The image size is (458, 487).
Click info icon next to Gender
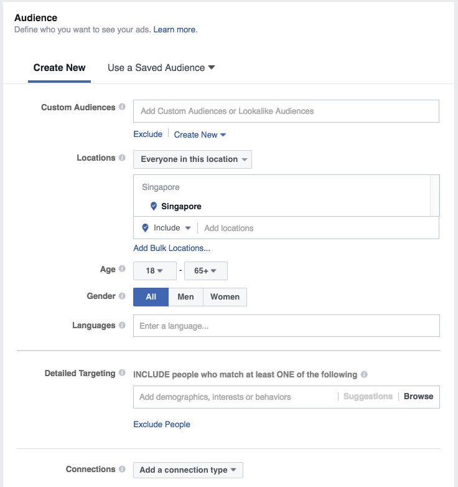point(122,296)
